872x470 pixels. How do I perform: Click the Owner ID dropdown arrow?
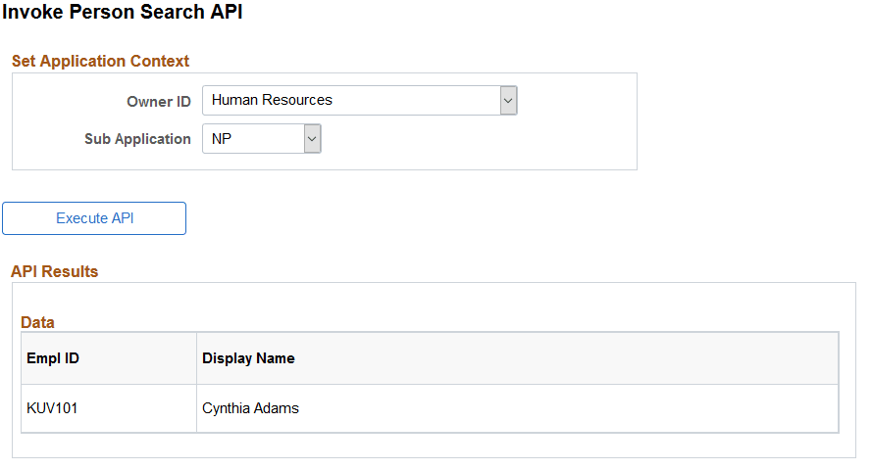click(x=507, y=100)
